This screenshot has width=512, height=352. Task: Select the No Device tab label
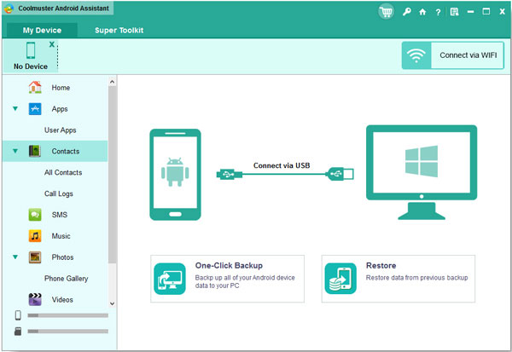tap(31, 66)
